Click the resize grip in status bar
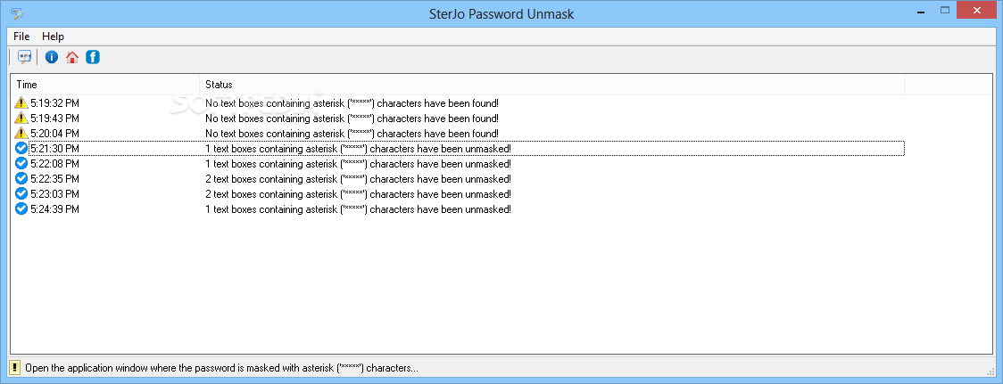Viewport: 1003px width, 384px height. (x=989, y=371)
